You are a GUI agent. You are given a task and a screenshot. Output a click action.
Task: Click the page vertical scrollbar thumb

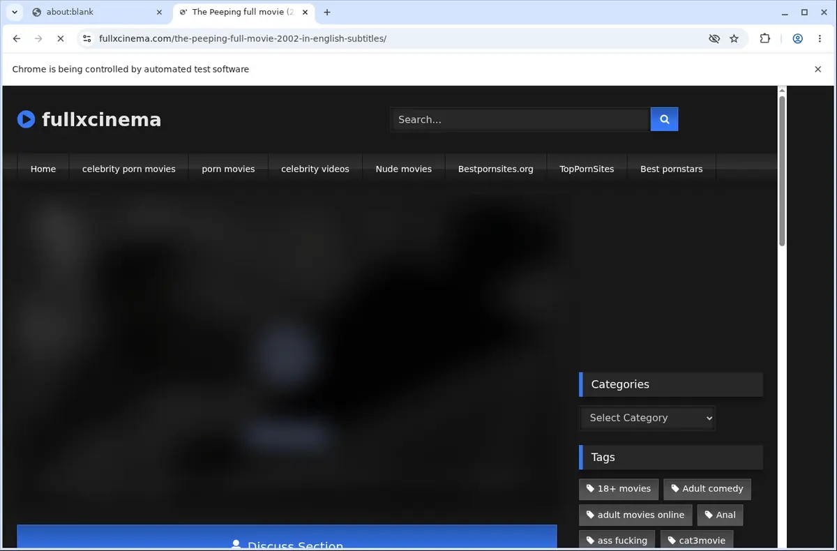point(782,171)
